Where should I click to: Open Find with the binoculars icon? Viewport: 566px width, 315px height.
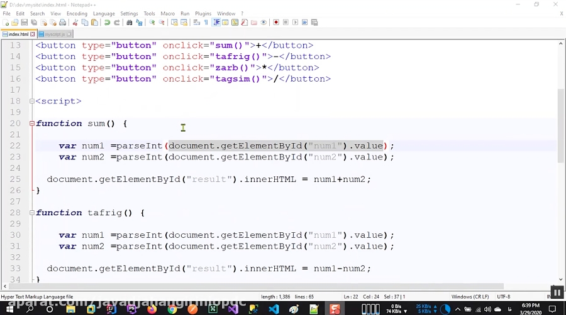point(129,23)
